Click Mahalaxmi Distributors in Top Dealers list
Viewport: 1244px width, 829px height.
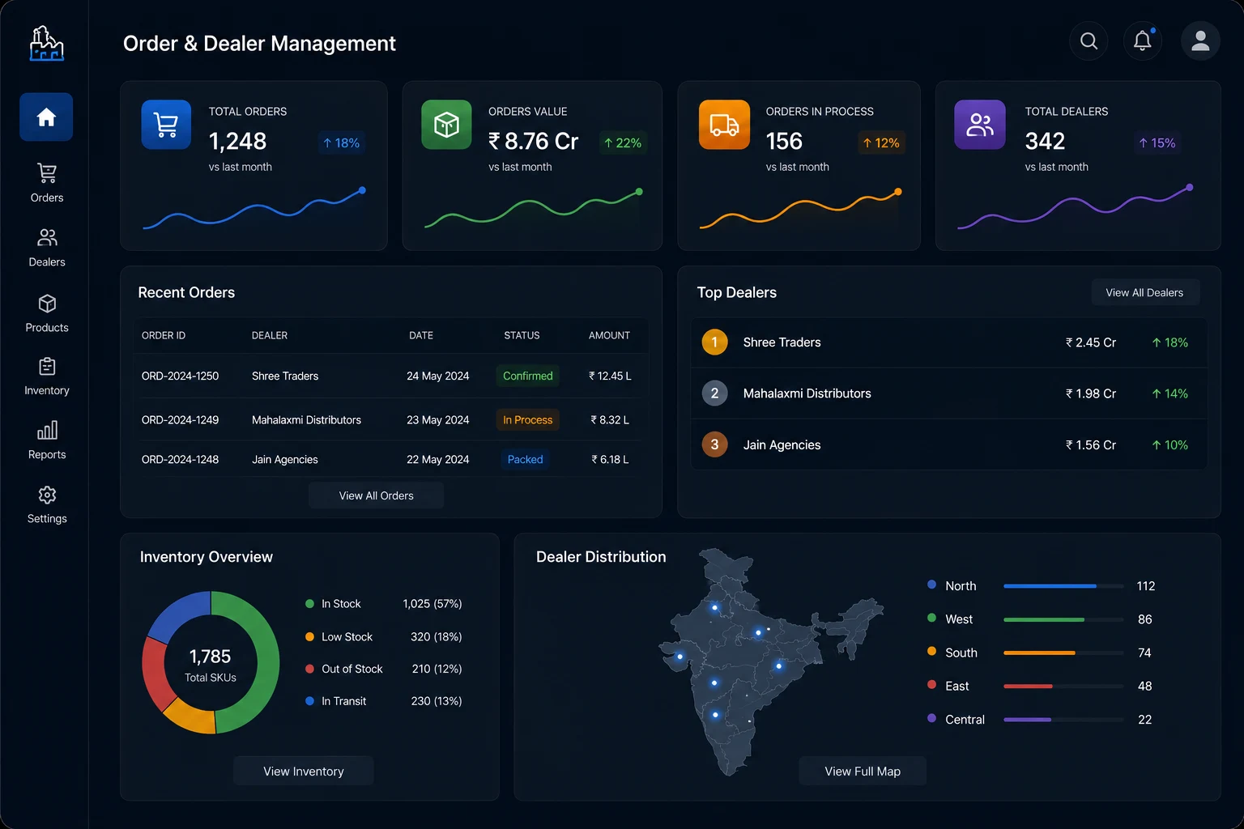(807, 393)
